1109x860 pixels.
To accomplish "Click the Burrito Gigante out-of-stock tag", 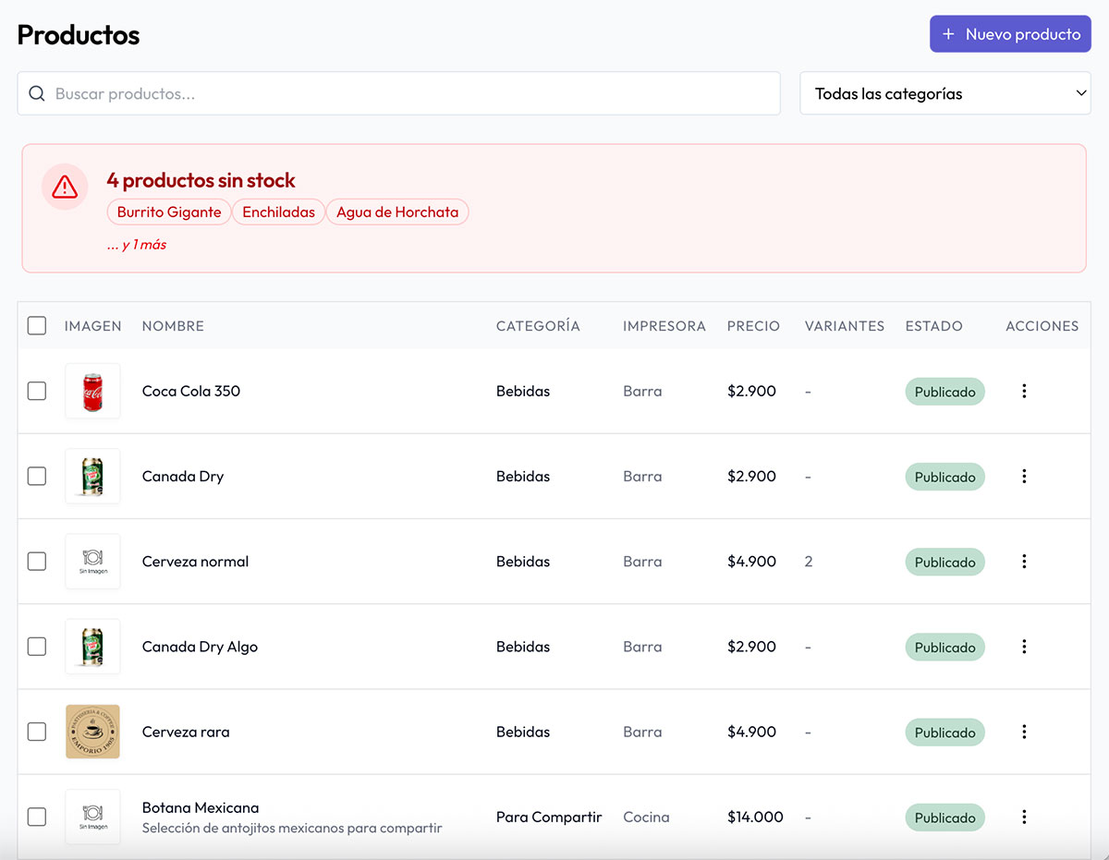I will point(169,212).
